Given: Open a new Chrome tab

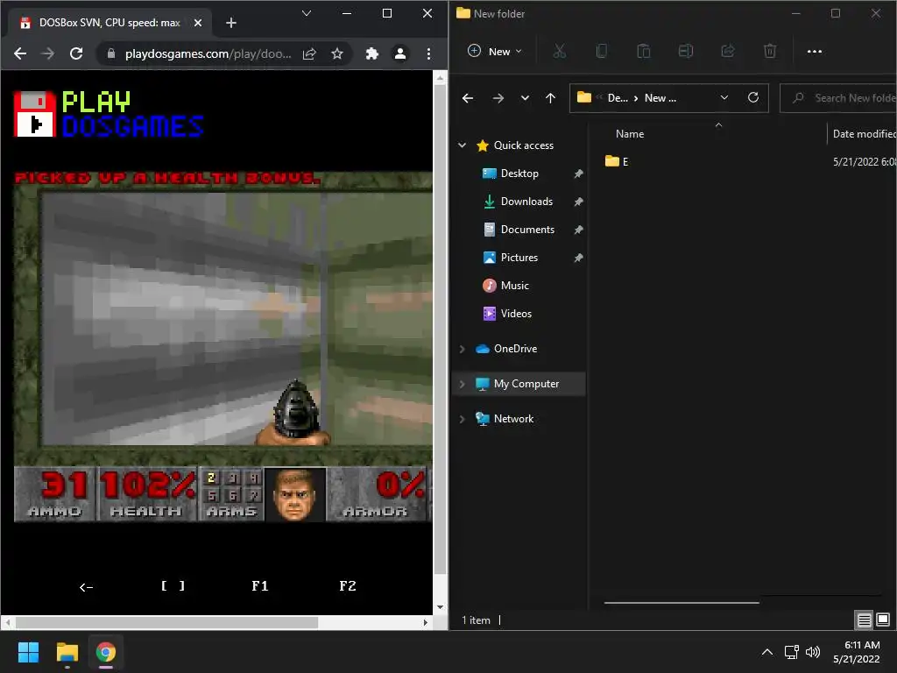Looking at the screenshot, I should pos(231,23).
